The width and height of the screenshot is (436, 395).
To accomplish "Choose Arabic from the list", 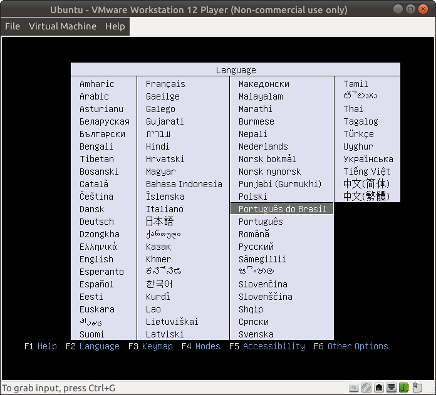I will pyautogui.click(x=94, y=96).
